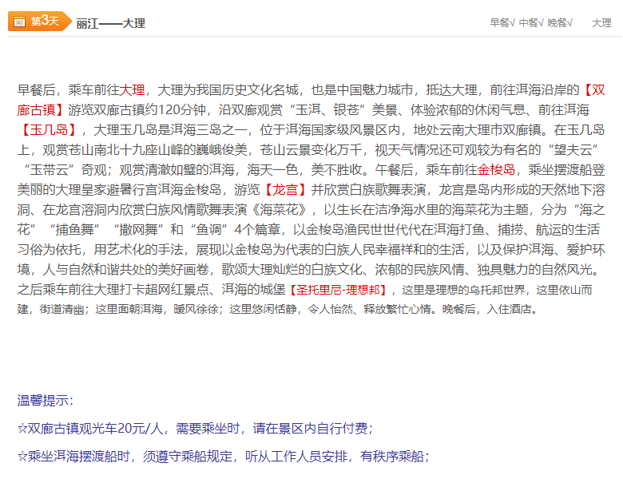Viewport: 623px width, 479px height.
Task: Click the 晚餐√ meal indicator
Action: tap(560, 23)
